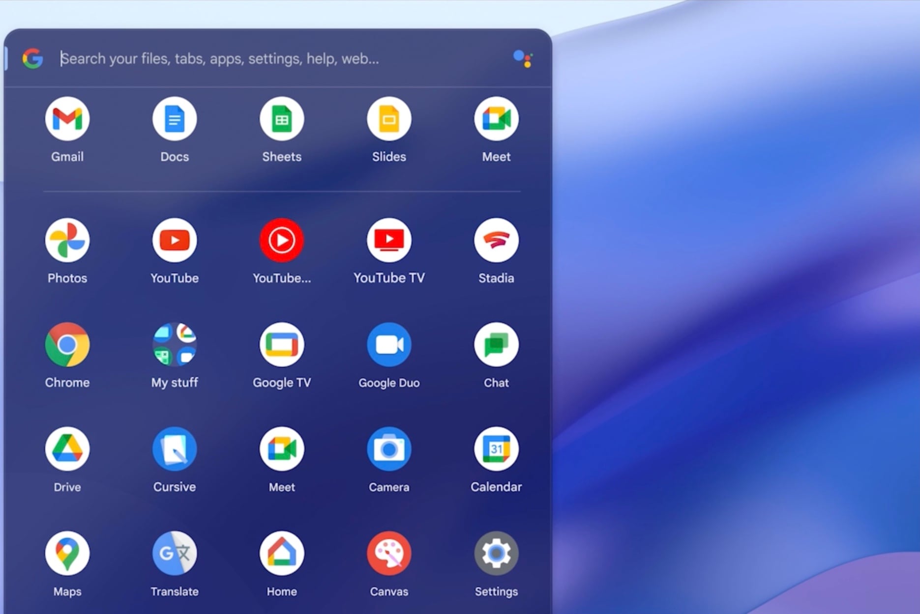Open the Translate app

tap(175, 554)
